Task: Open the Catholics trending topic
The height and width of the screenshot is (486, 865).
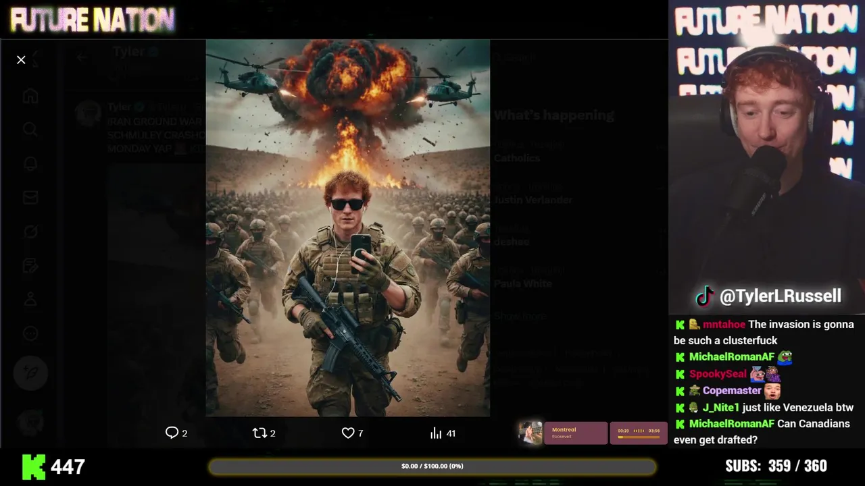Action: pyautogui.click(x=517, y=158)
